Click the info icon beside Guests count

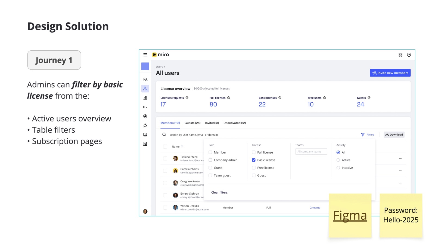point(369,98)
